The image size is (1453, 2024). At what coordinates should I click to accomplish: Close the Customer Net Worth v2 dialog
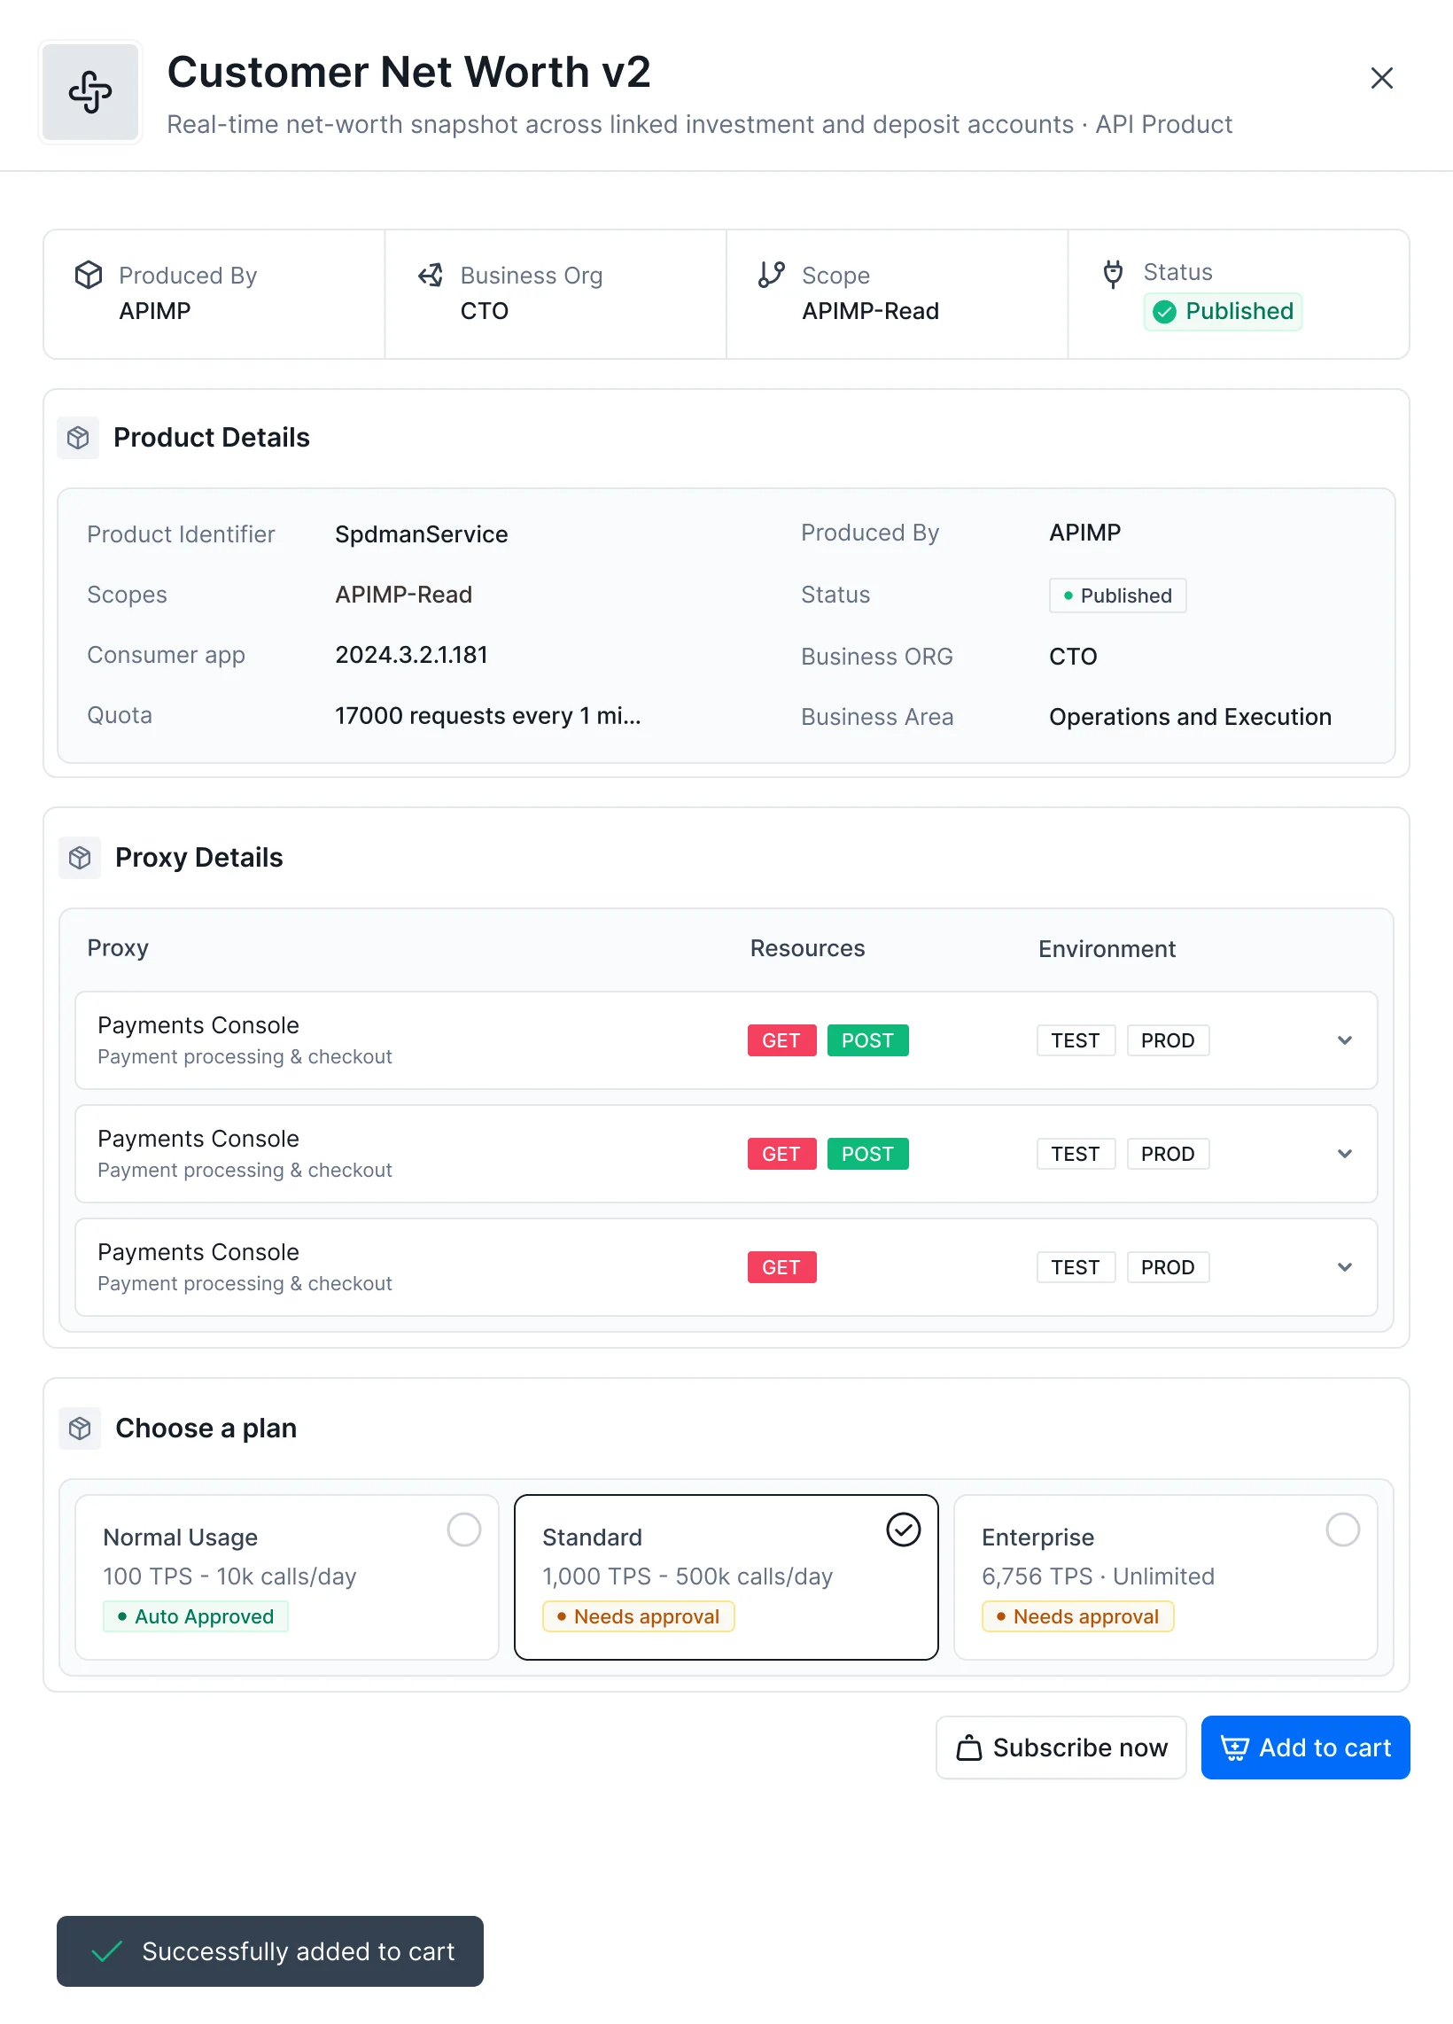coord(1380,79)
